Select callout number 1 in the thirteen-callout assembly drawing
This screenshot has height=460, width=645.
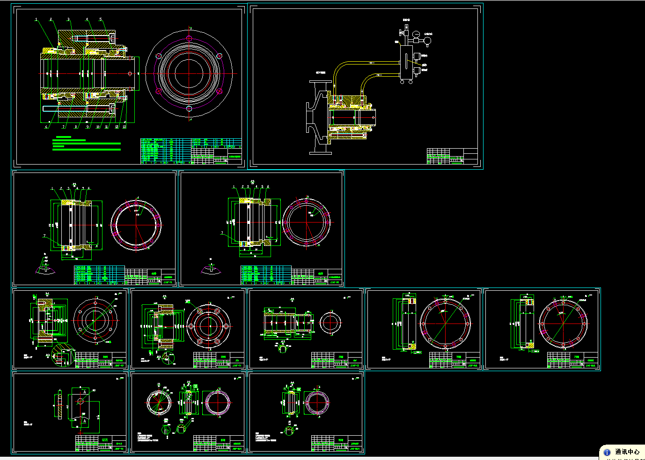pyautogui.click(x=36, y=20)
